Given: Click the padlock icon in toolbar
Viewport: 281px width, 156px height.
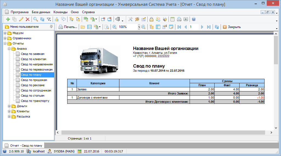Looking at the screenshot, I should pyautogui.click(x=151, y=19).
